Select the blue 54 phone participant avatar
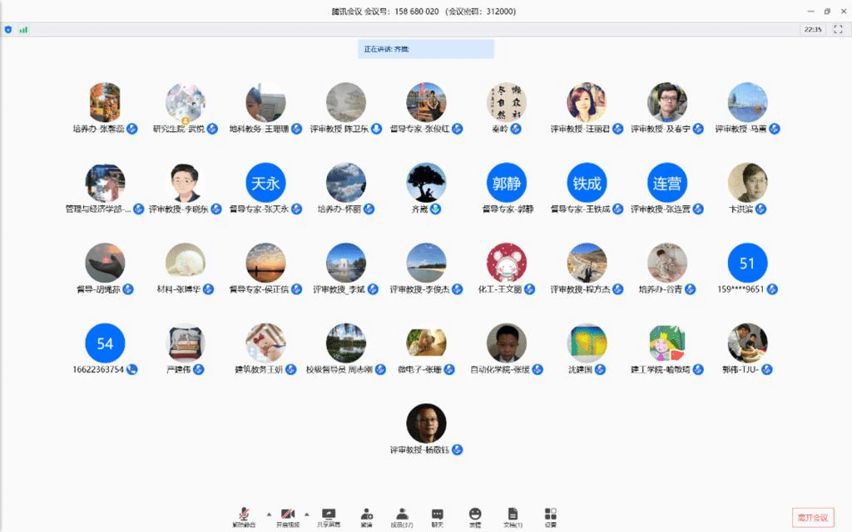Viewport: 852px width, 532px height. pos(105,343)
